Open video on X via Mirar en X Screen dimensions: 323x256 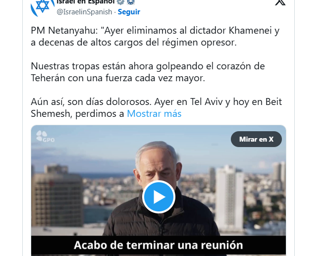click(x=256, y=139)
